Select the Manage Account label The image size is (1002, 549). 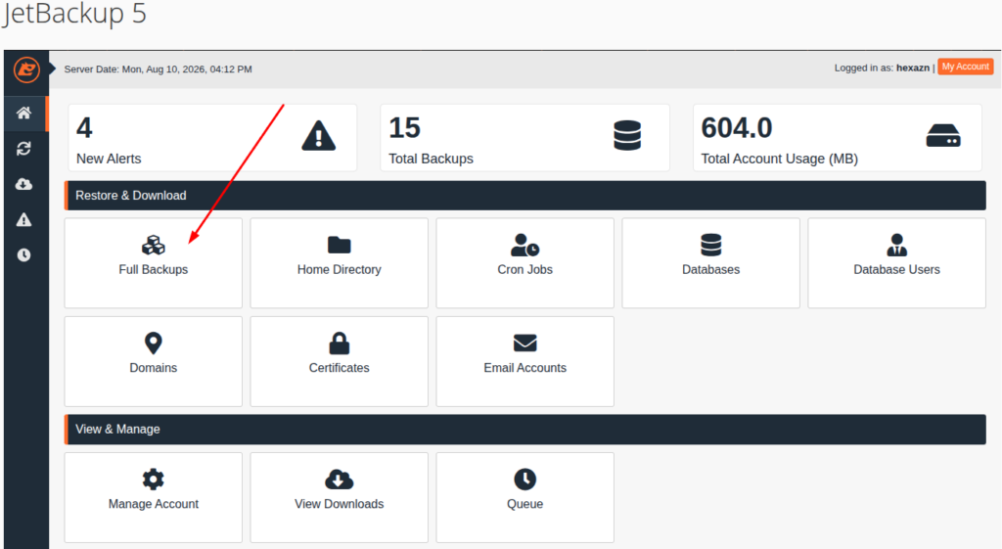[x=154, y=504]
